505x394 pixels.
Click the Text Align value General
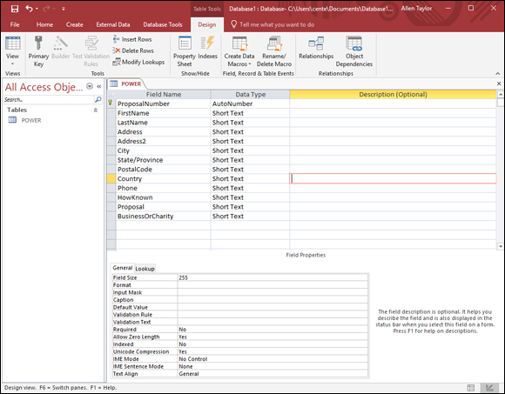pyautogui.click(x=273, y=374)
